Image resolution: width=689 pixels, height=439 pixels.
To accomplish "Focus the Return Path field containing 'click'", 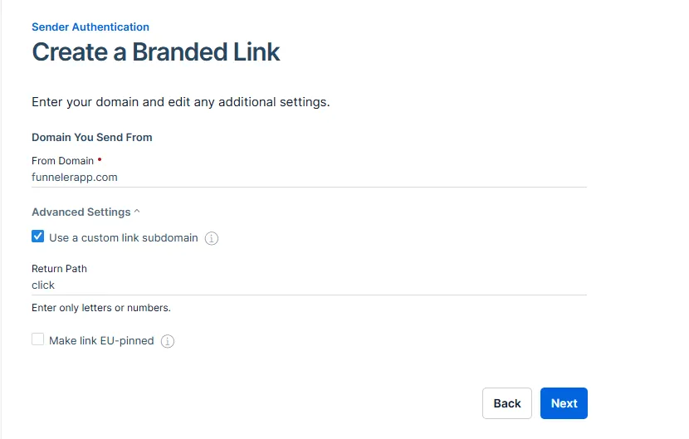I will [x=309, y=285].
